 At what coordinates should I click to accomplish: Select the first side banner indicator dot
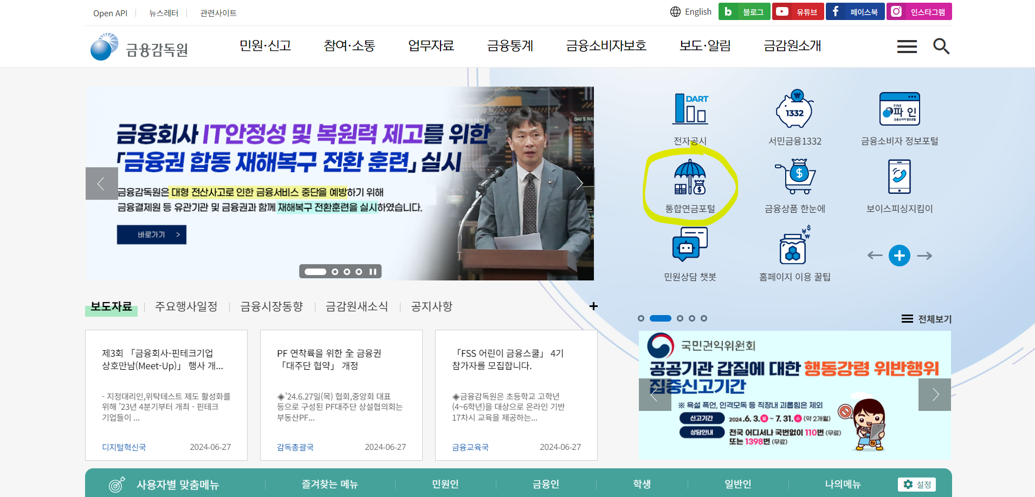tap(641, 318)
